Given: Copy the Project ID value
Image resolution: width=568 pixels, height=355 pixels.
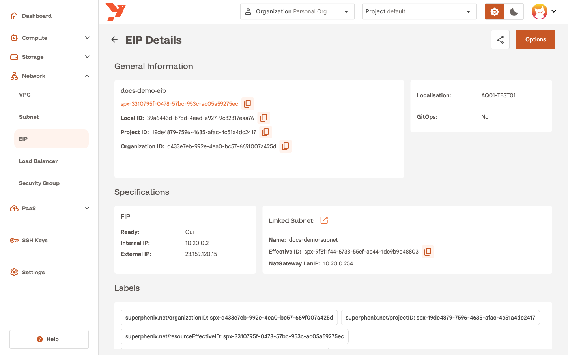Looking at the screenshot, I should click(266, 132).
